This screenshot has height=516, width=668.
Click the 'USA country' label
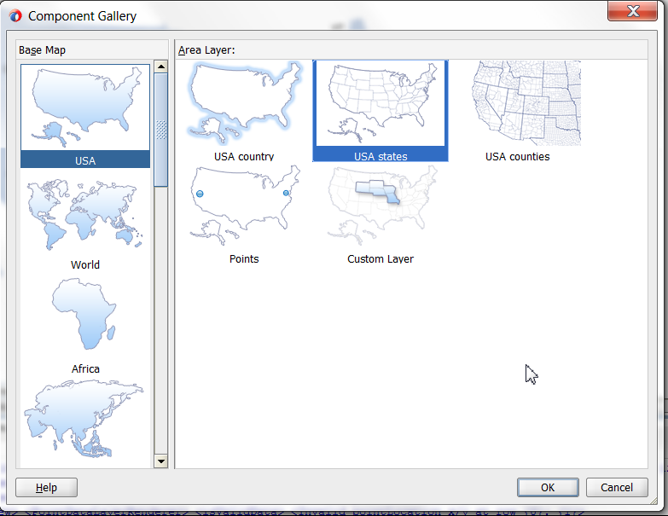point(244,157)
